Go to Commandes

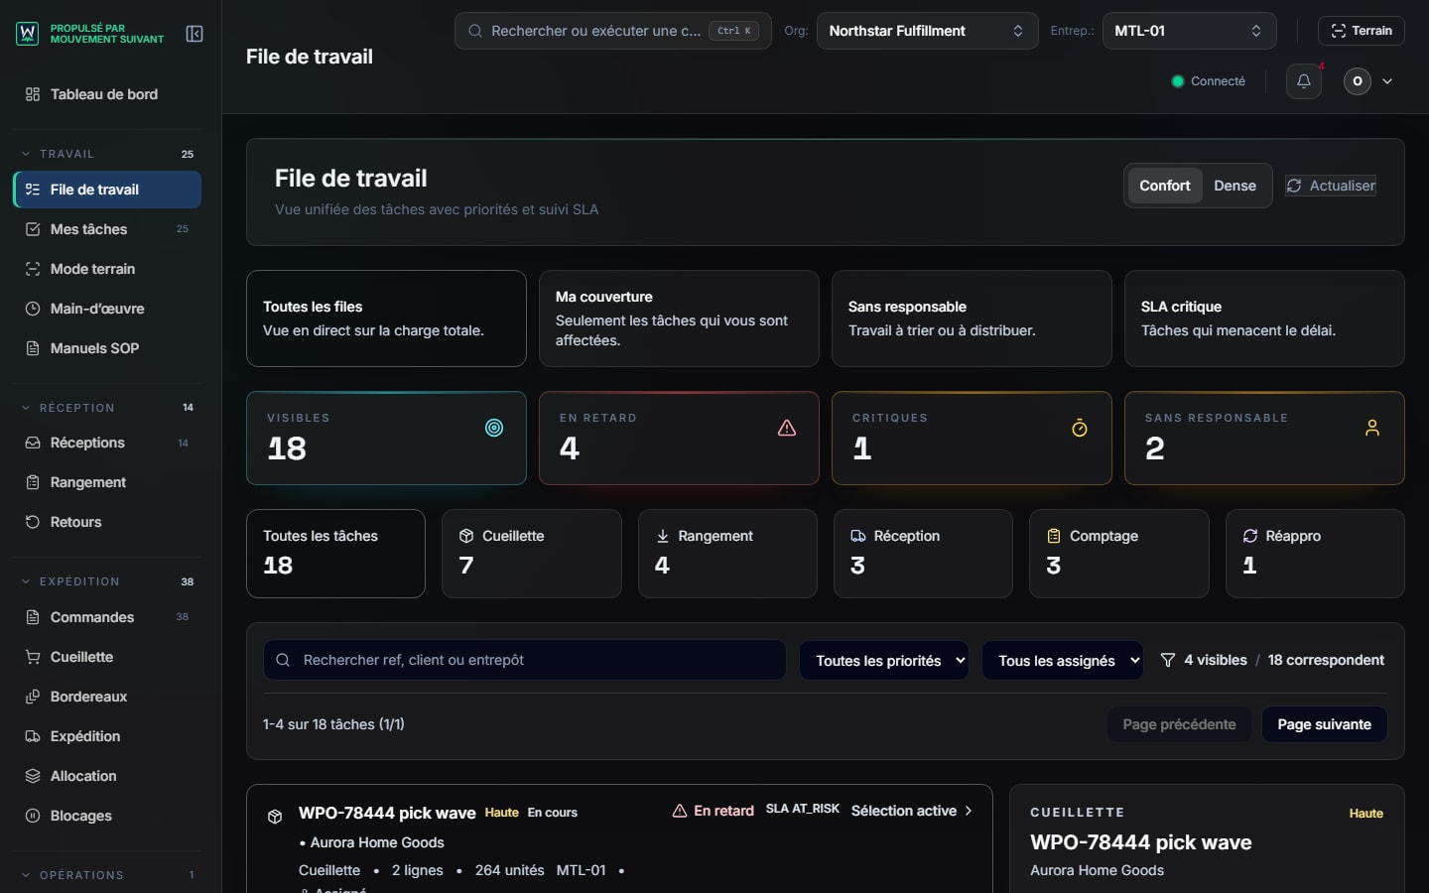(106, 617)
